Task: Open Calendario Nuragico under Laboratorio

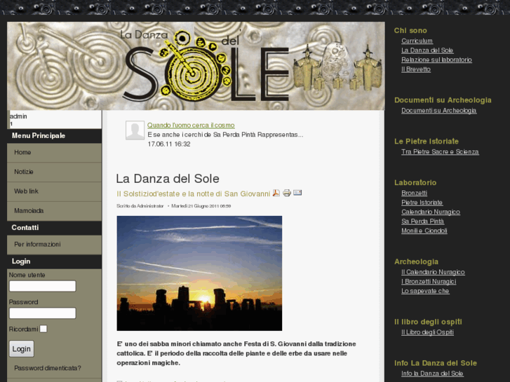Action: (431, 212)
